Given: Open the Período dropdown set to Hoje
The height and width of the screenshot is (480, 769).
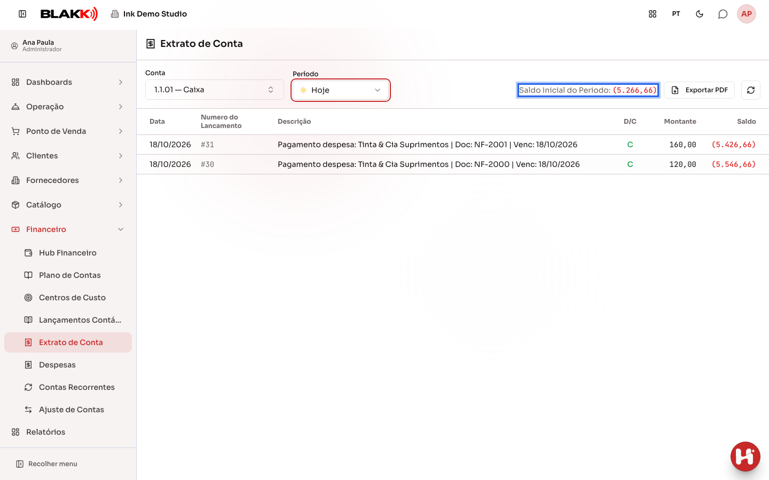Looking at the screenshot, I should [x=341, y=90].
